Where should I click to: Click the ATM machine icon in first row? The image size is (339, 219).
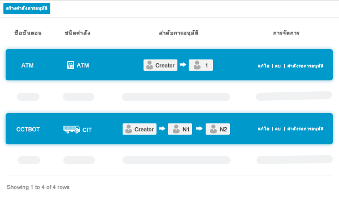pyautogui.click(x=71, y=65)
